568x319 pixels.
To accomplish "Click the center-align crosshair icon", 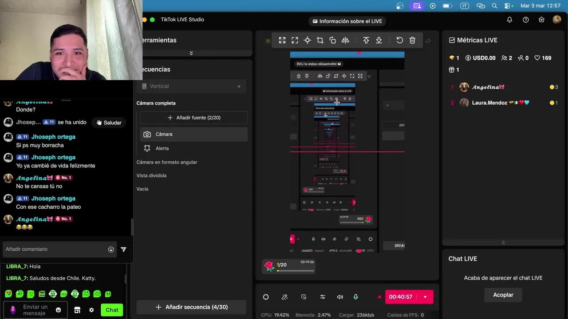I will pyautogui.click(x=308, y=40).
